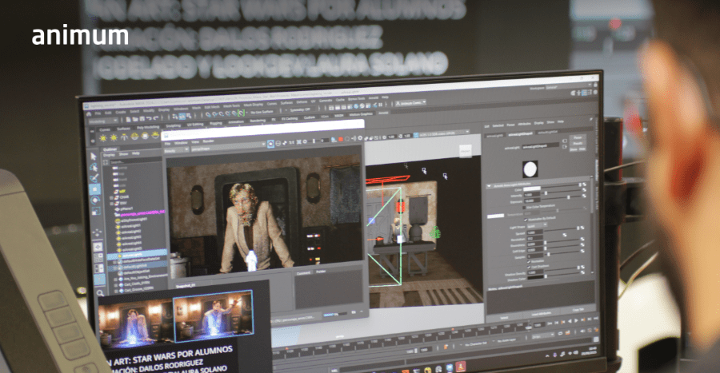Click the Load Attributes button
The width and height of the screenshot is (720, 373).
[541, 314]
